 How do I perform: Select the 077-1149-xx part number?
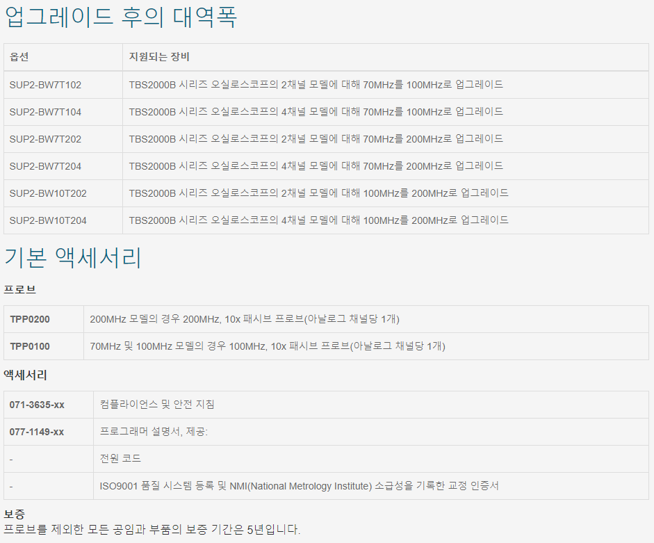37,432
